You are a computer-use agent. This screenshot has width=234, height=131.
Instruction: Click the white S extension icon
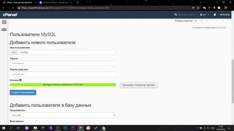219,8
